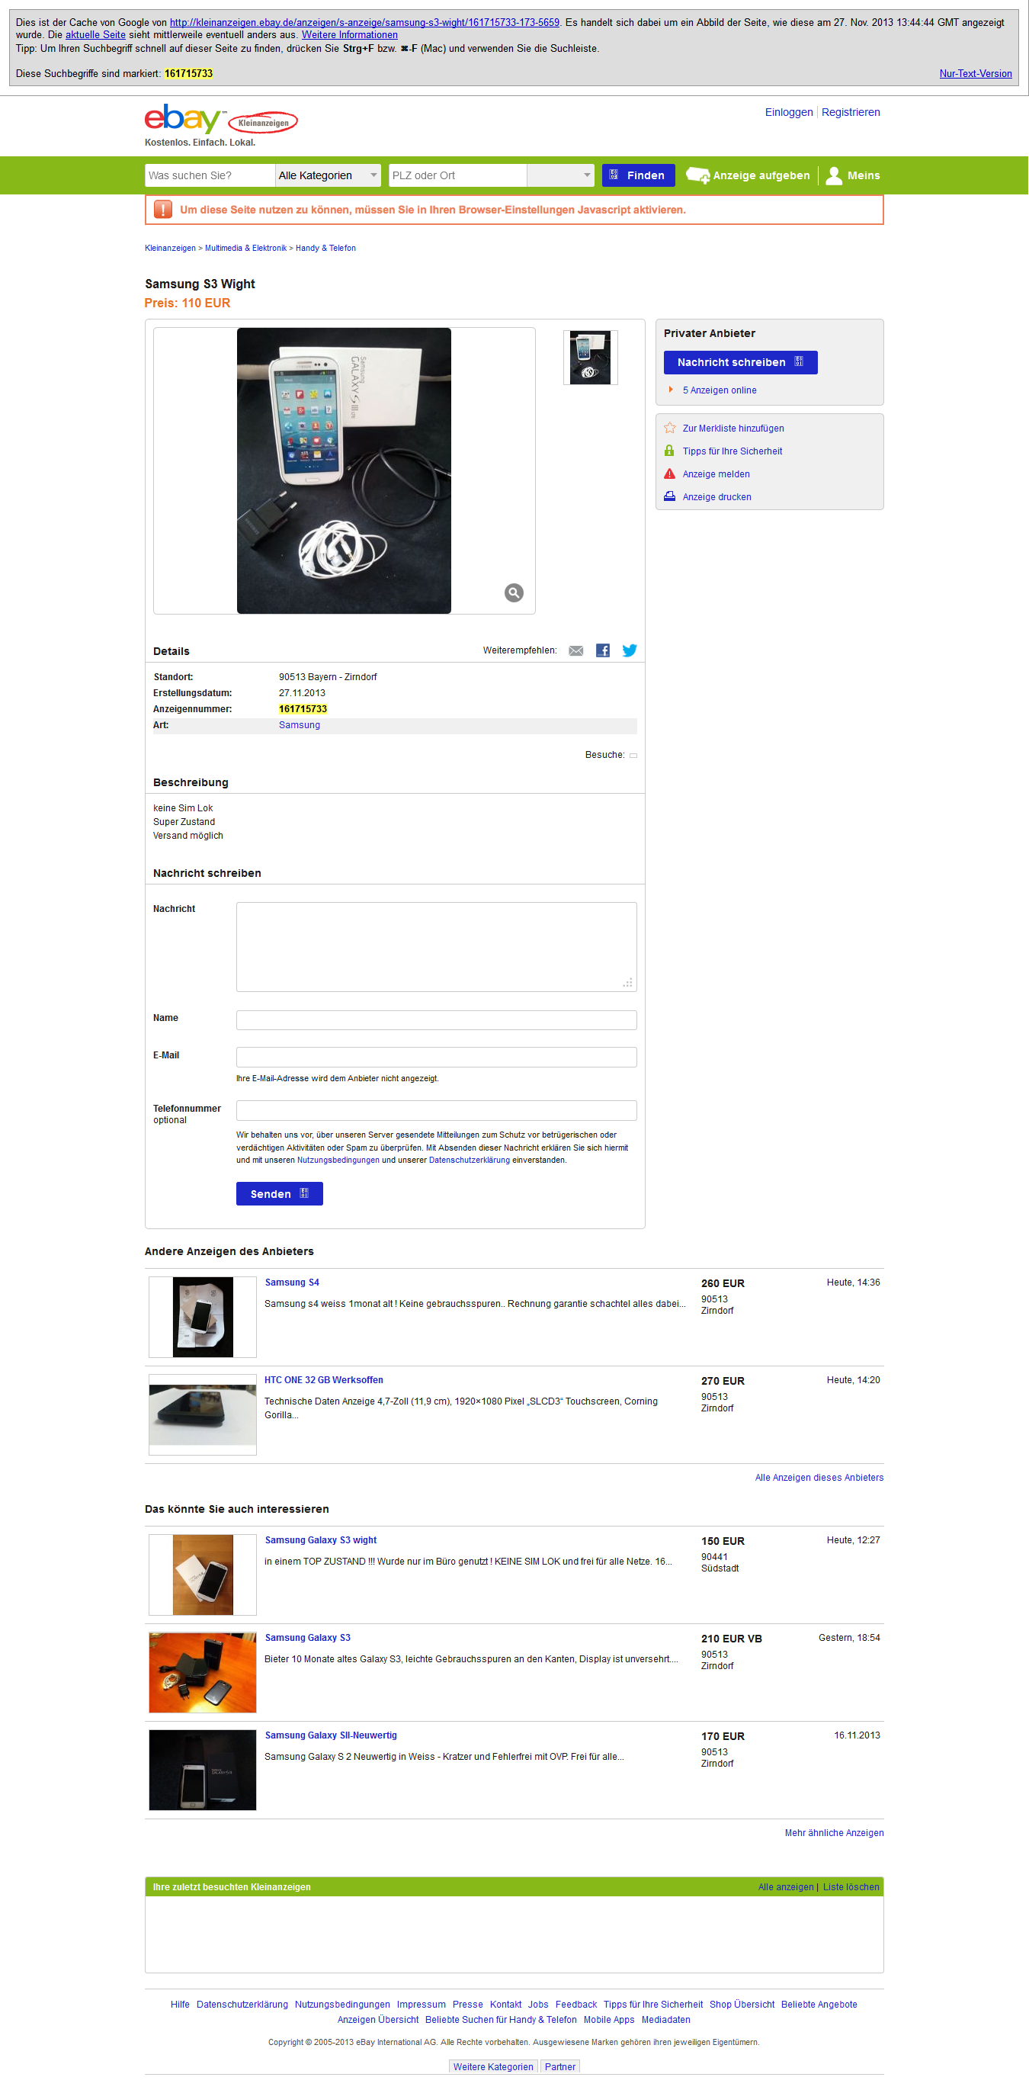Open the radius dropdown beside PLZ field
The width and height of the screenshot is (1029, 2090).
click(560, 175)
